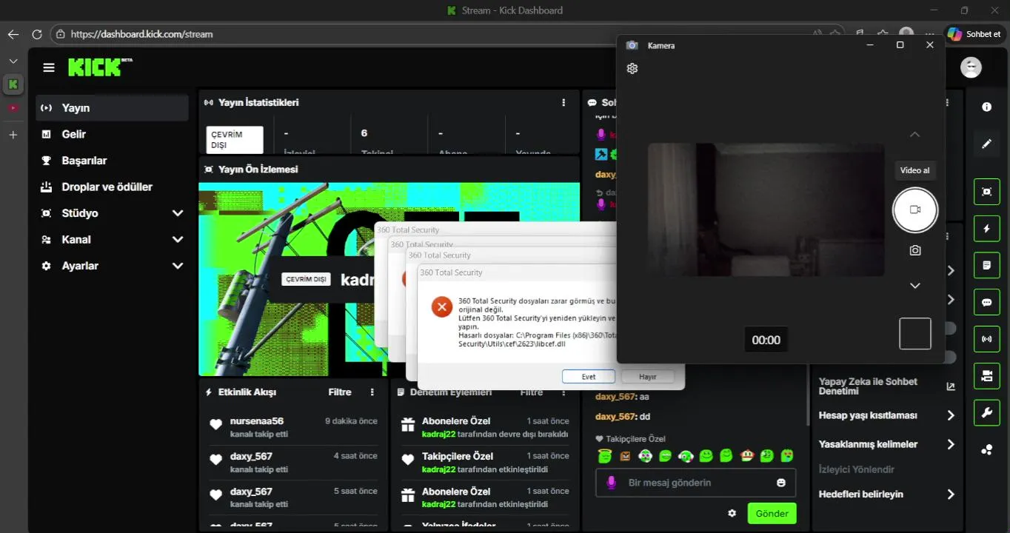Add new tab with plus icon
Screen dimensions: 1010x533
point(13,135)
